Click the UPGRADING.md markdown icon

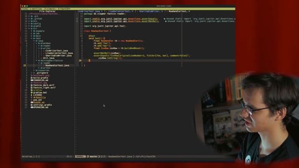tap(32, 107)
